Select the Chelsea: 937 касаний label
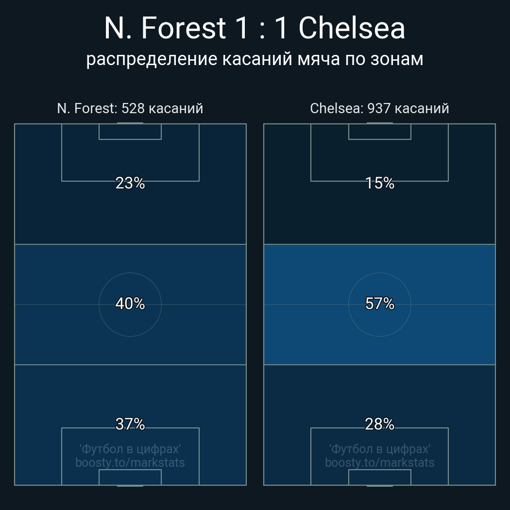 pyautogui.click(x=379, y=108)
